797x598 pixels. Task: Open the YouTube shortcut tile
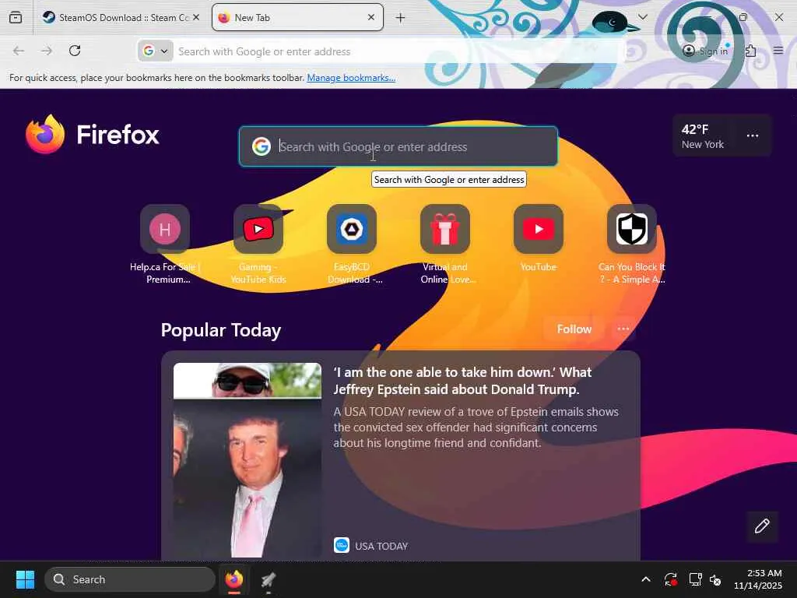[539, 239]
